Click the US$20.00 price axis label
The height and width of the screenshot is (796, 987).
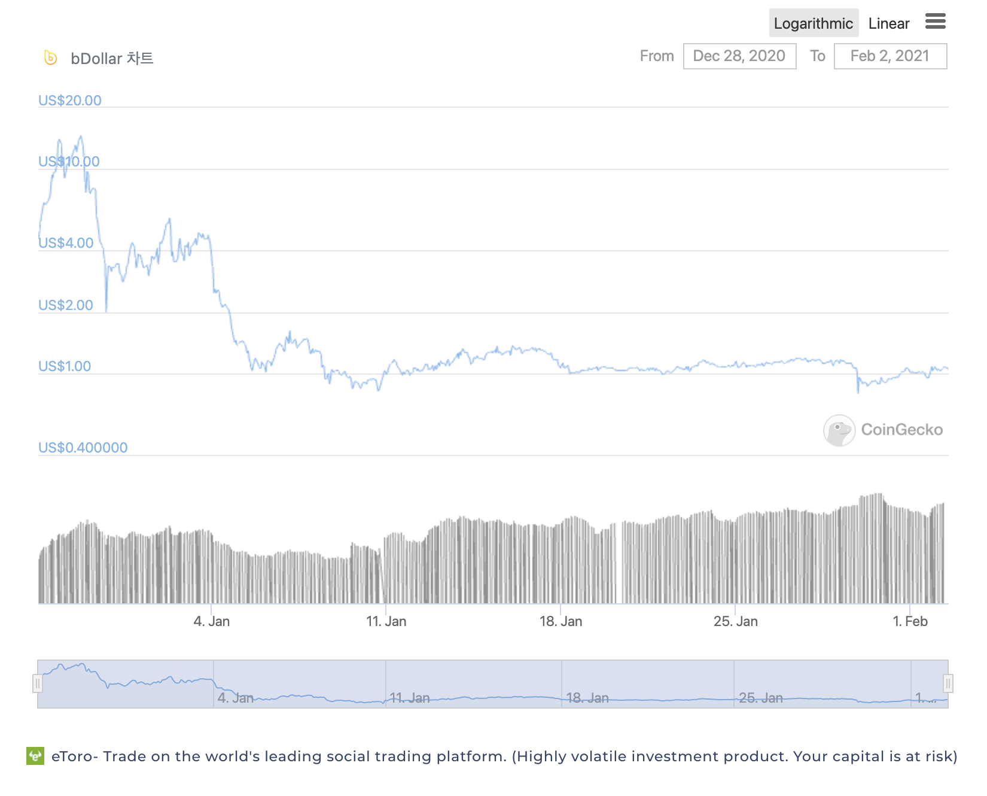tap(70, 101)
